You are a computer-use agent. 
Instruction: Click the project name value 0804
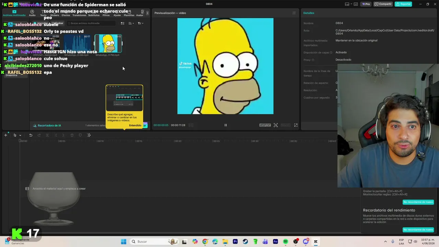click(339, 23)
